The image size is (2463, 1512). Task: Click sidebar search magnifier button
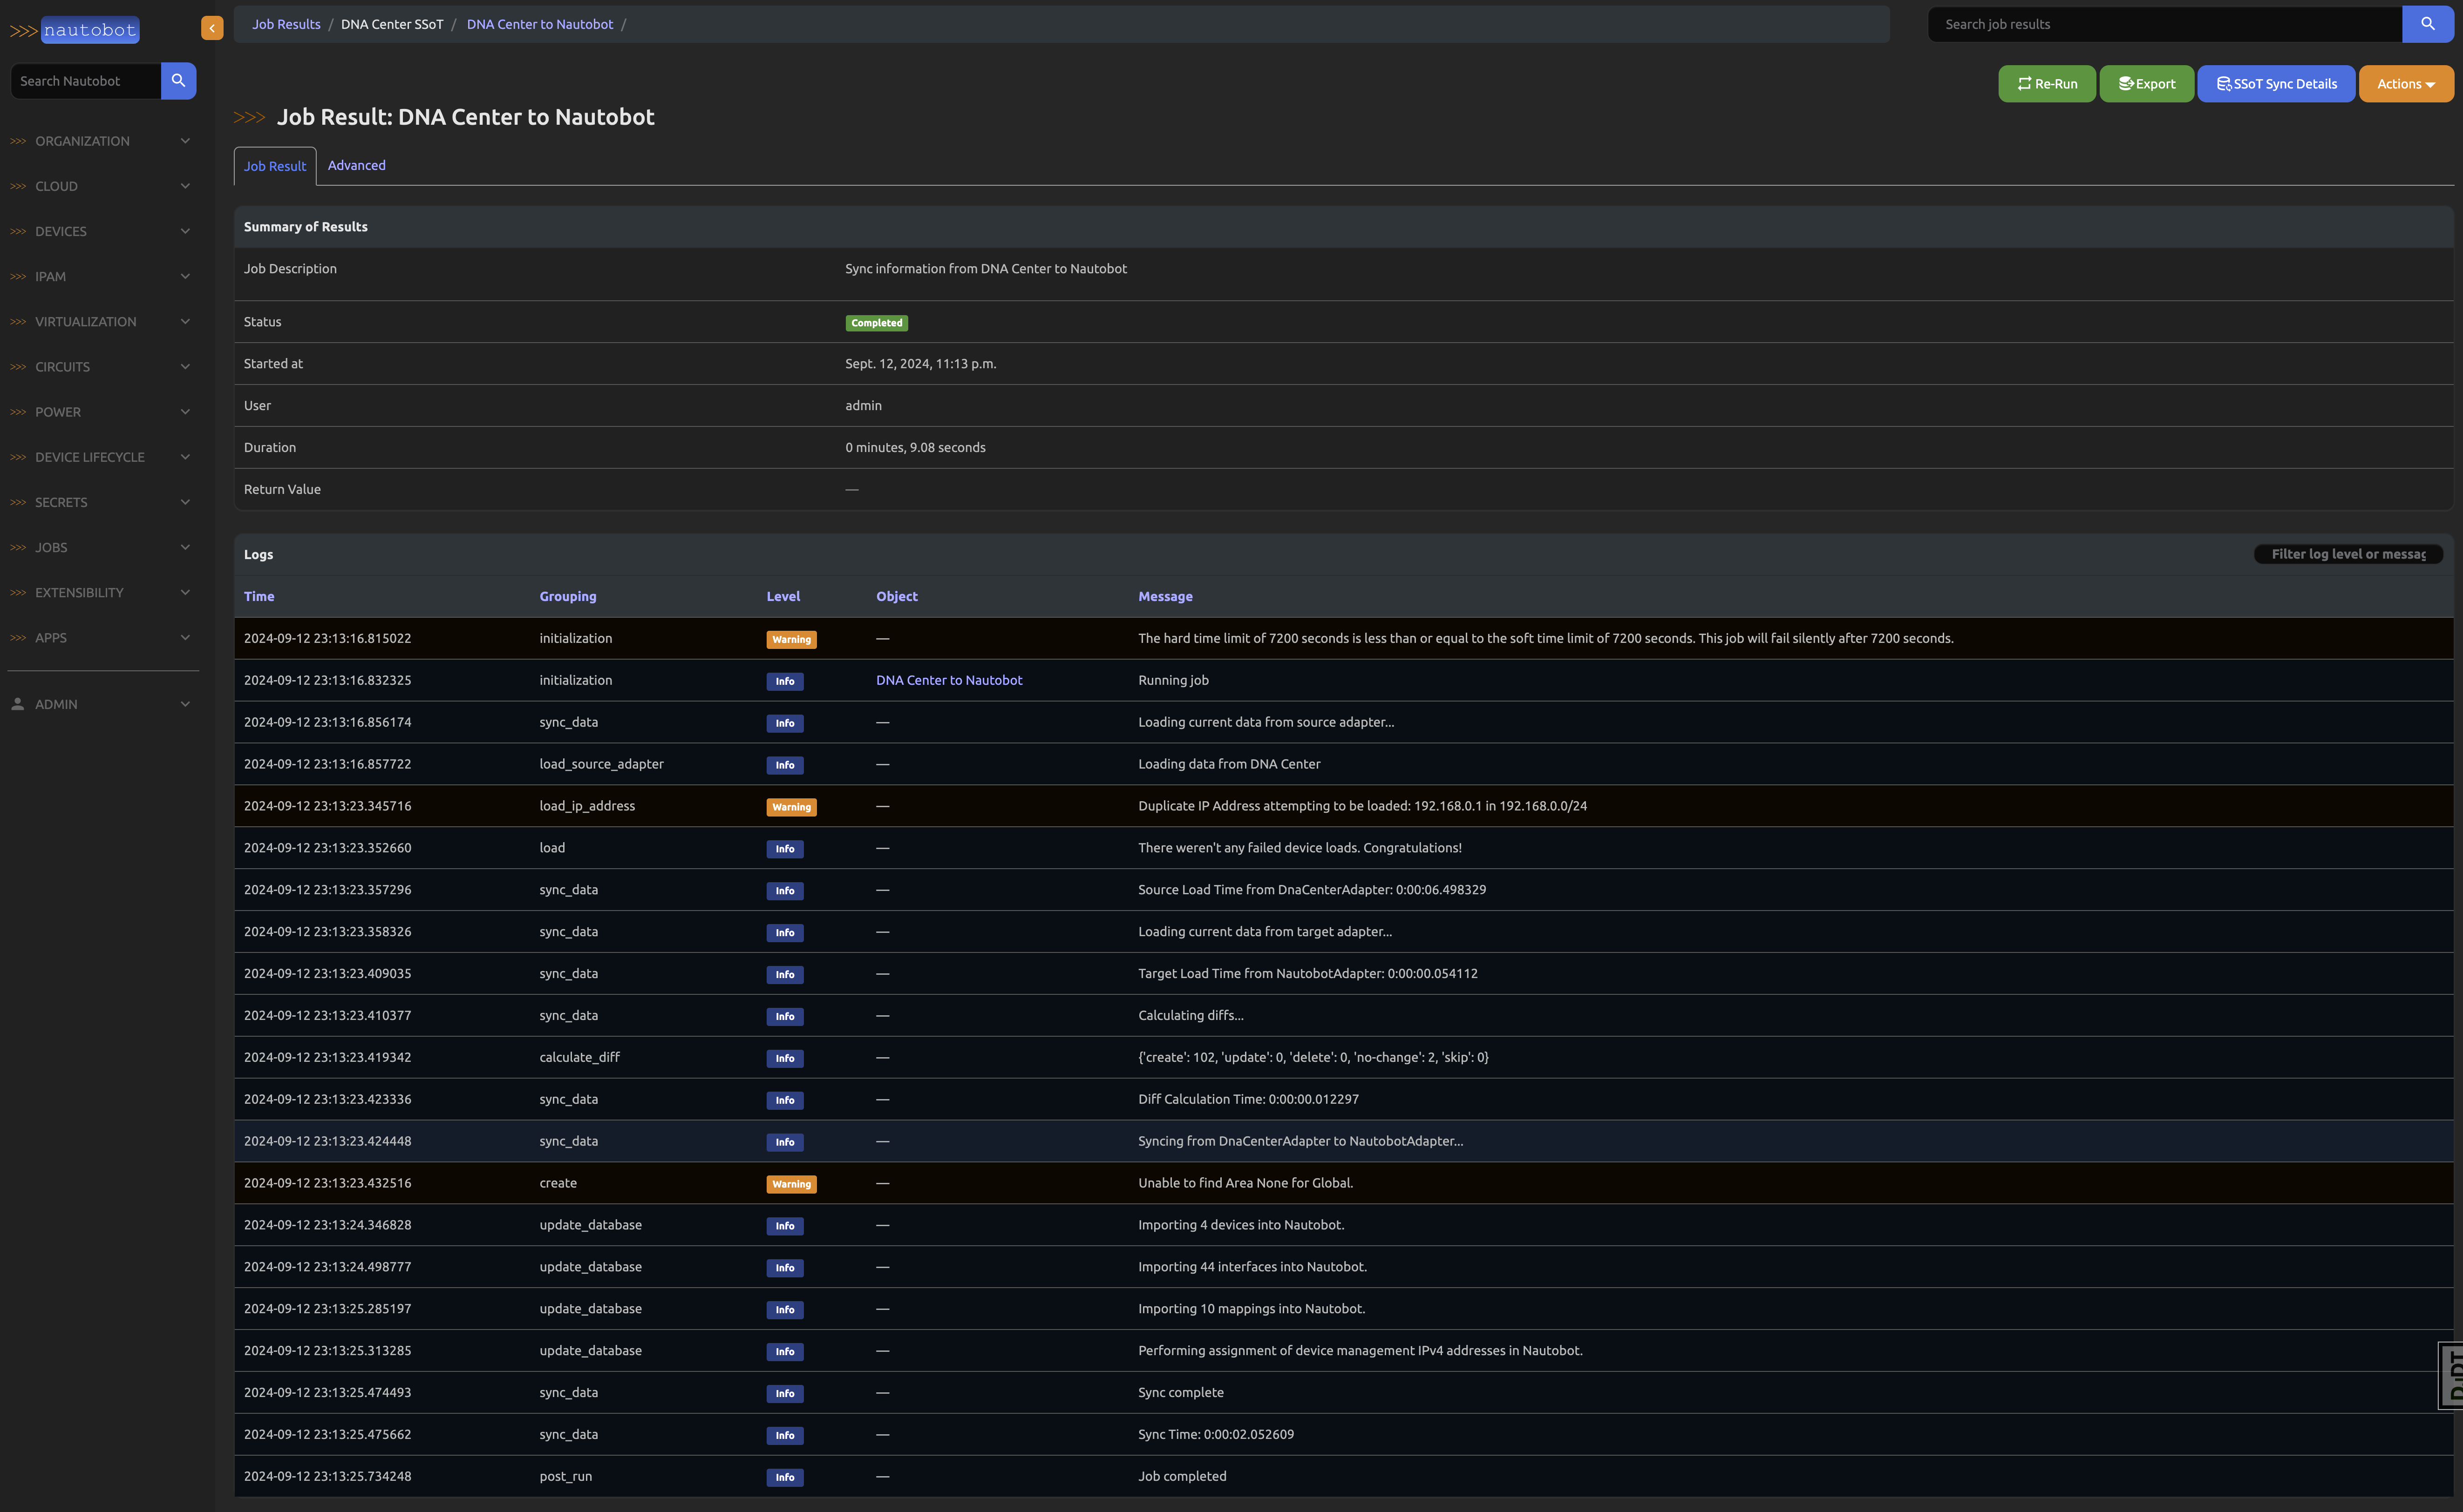tap(178, 81)
